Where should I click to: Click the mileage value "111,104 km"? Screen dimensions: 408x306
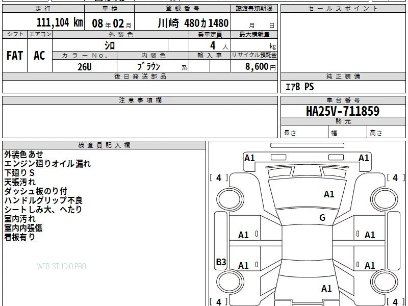coord(60,22)
